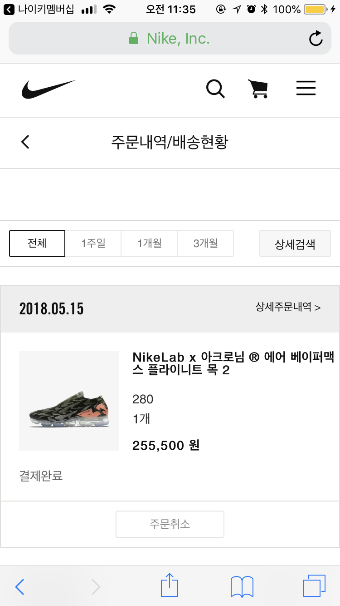Select the 1주일 period filter
This screenshot has width=340, height=606.
point(93,243)
